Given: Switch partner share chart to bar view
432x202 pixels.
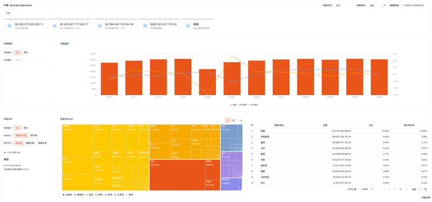Looking at the screenshot, I should click(x=241, y=120).
